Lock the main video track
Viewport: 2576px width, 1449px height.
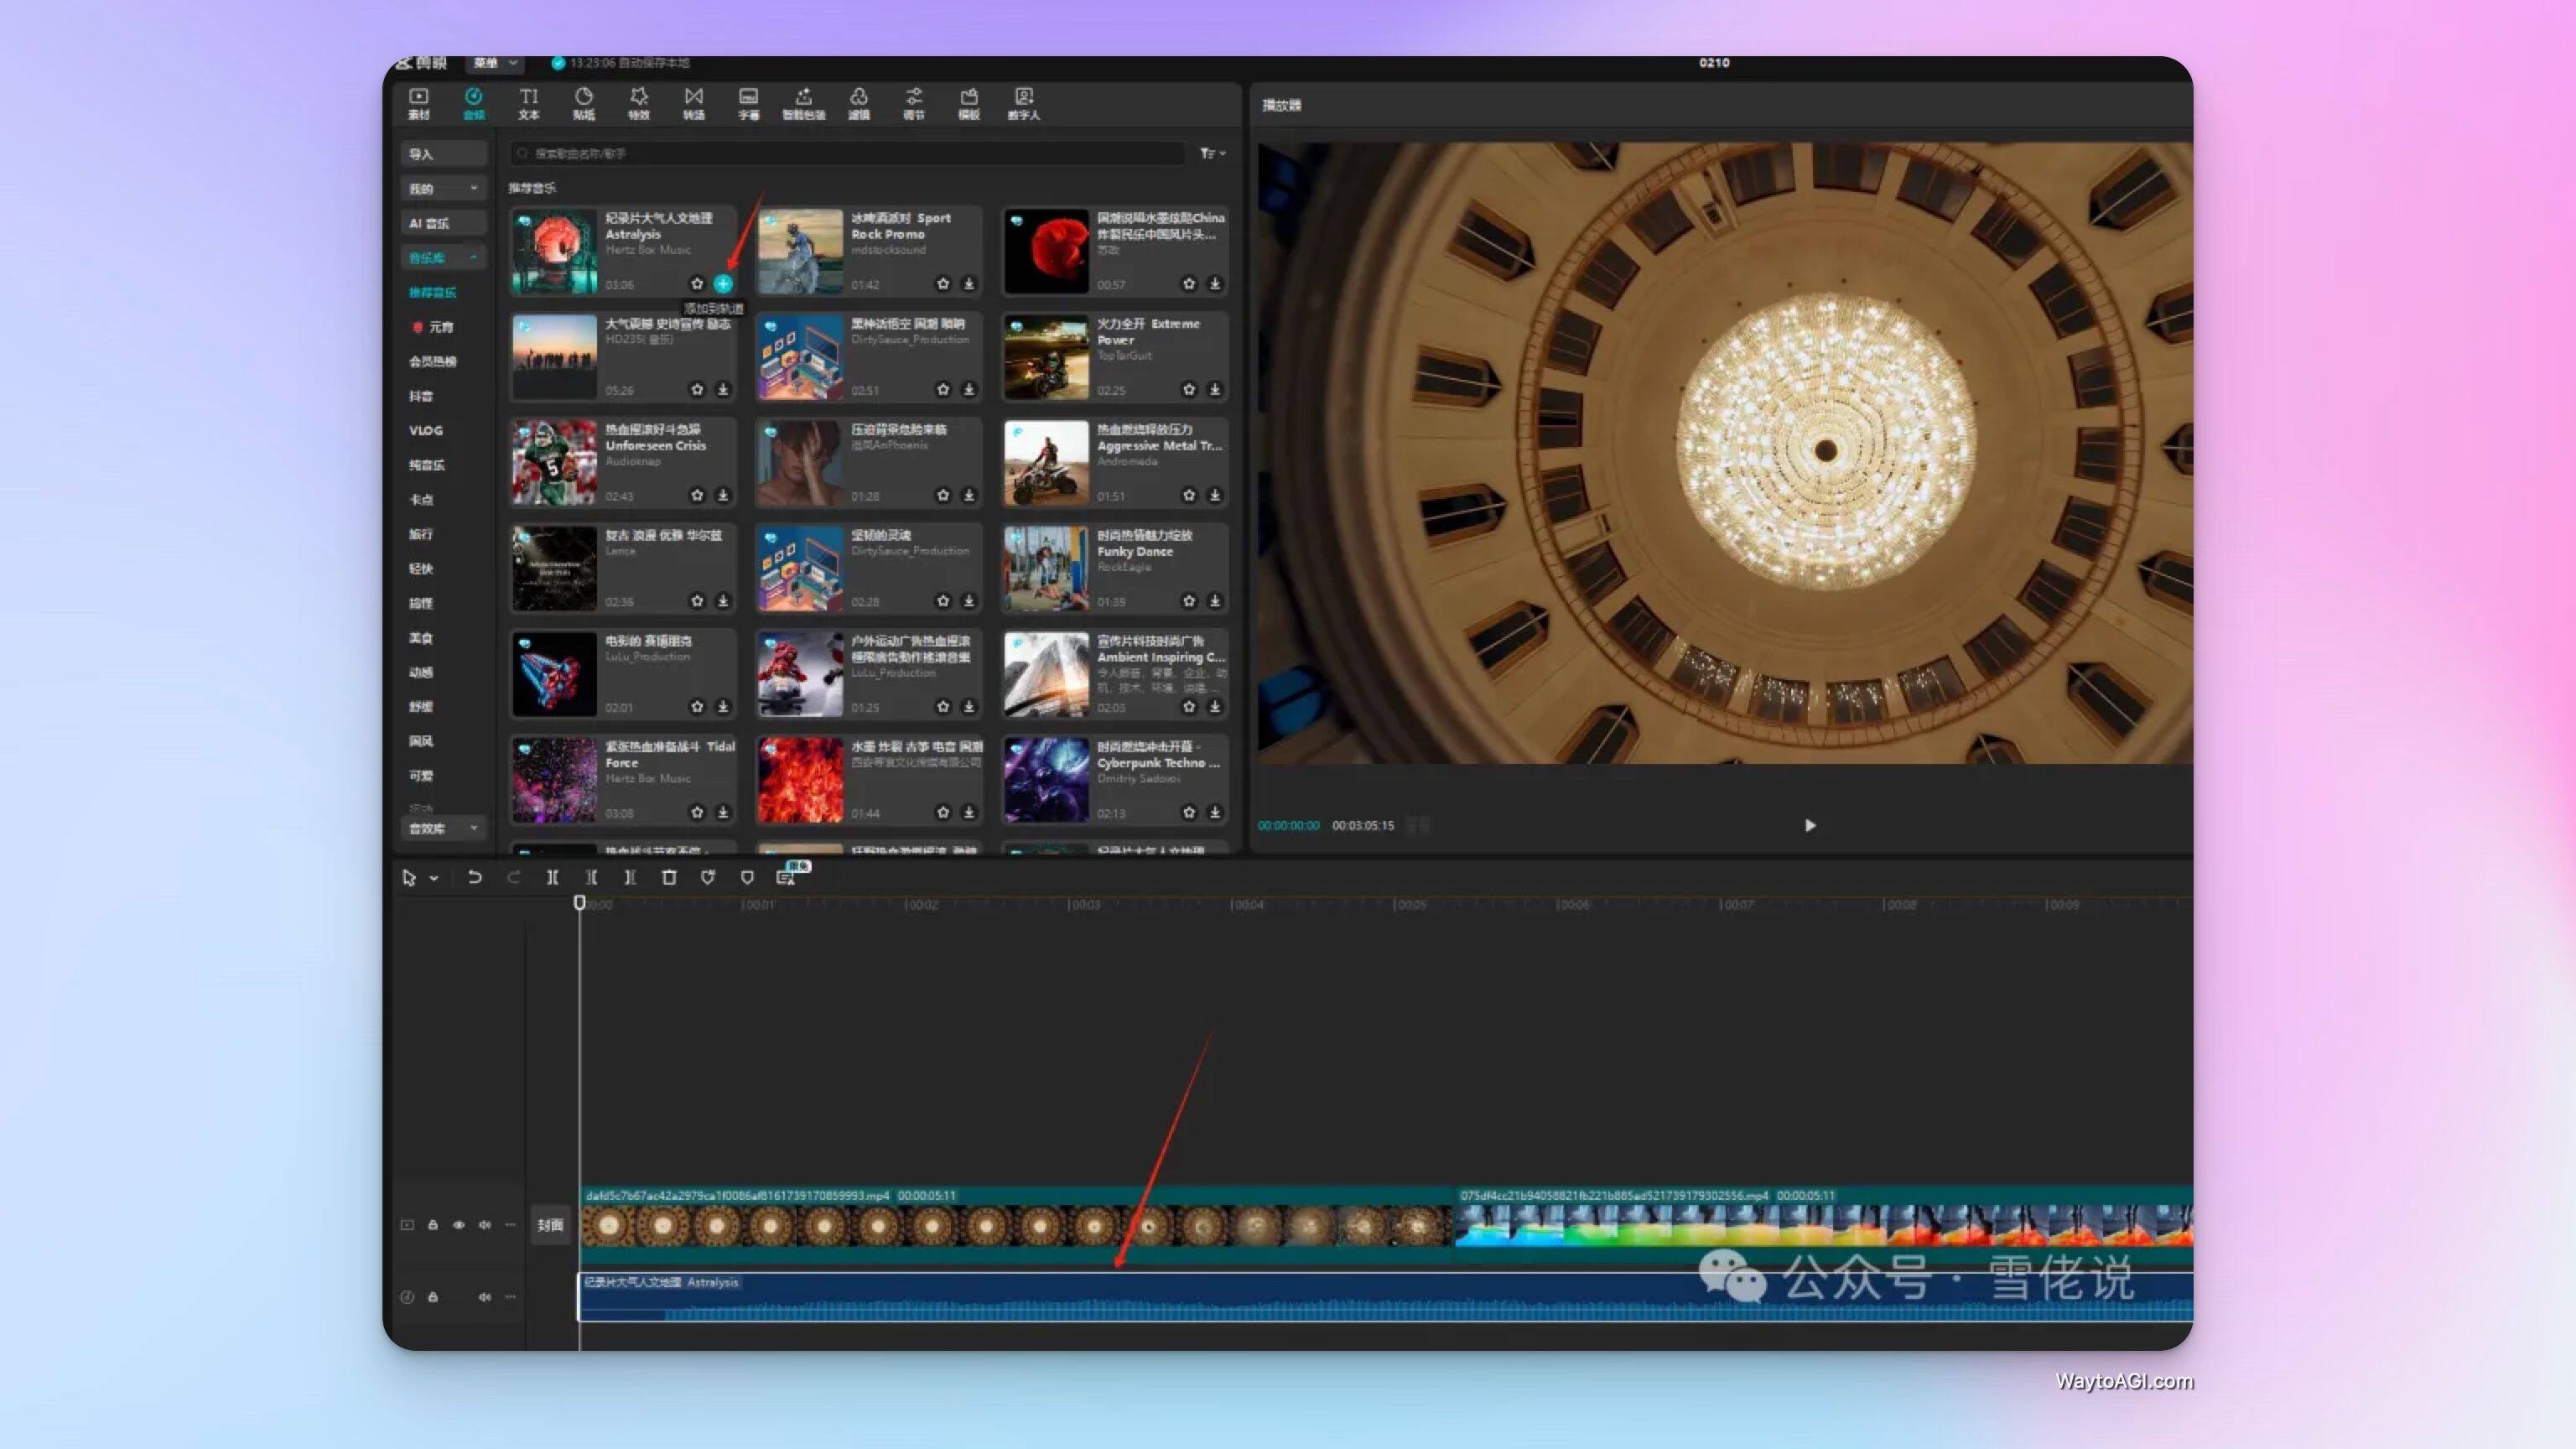click(x=433, y=1225)
